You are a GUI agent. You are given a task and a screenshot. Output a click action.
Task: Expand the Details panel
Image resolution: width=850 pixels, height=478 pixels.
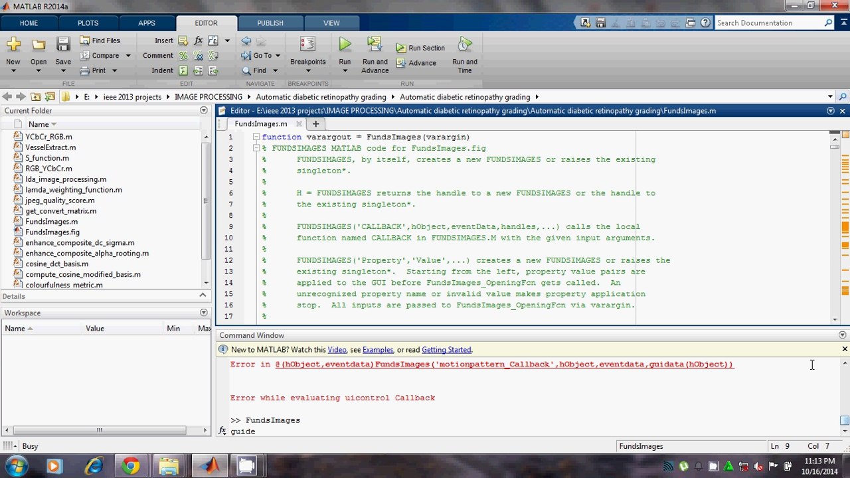click(203, 295)
